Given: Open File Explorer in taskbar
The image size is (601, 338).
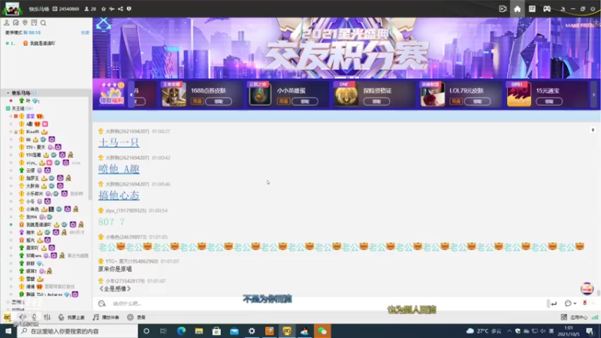Looking at the screenshot, I should tap(199, 330).
